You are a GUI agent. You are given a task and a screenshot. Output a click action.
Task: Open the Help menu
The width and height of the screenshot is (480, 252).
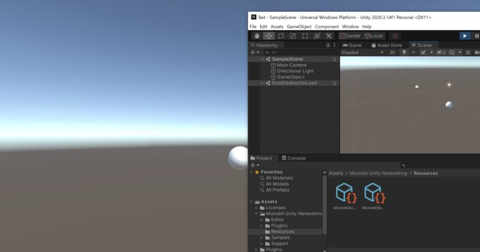366,27
